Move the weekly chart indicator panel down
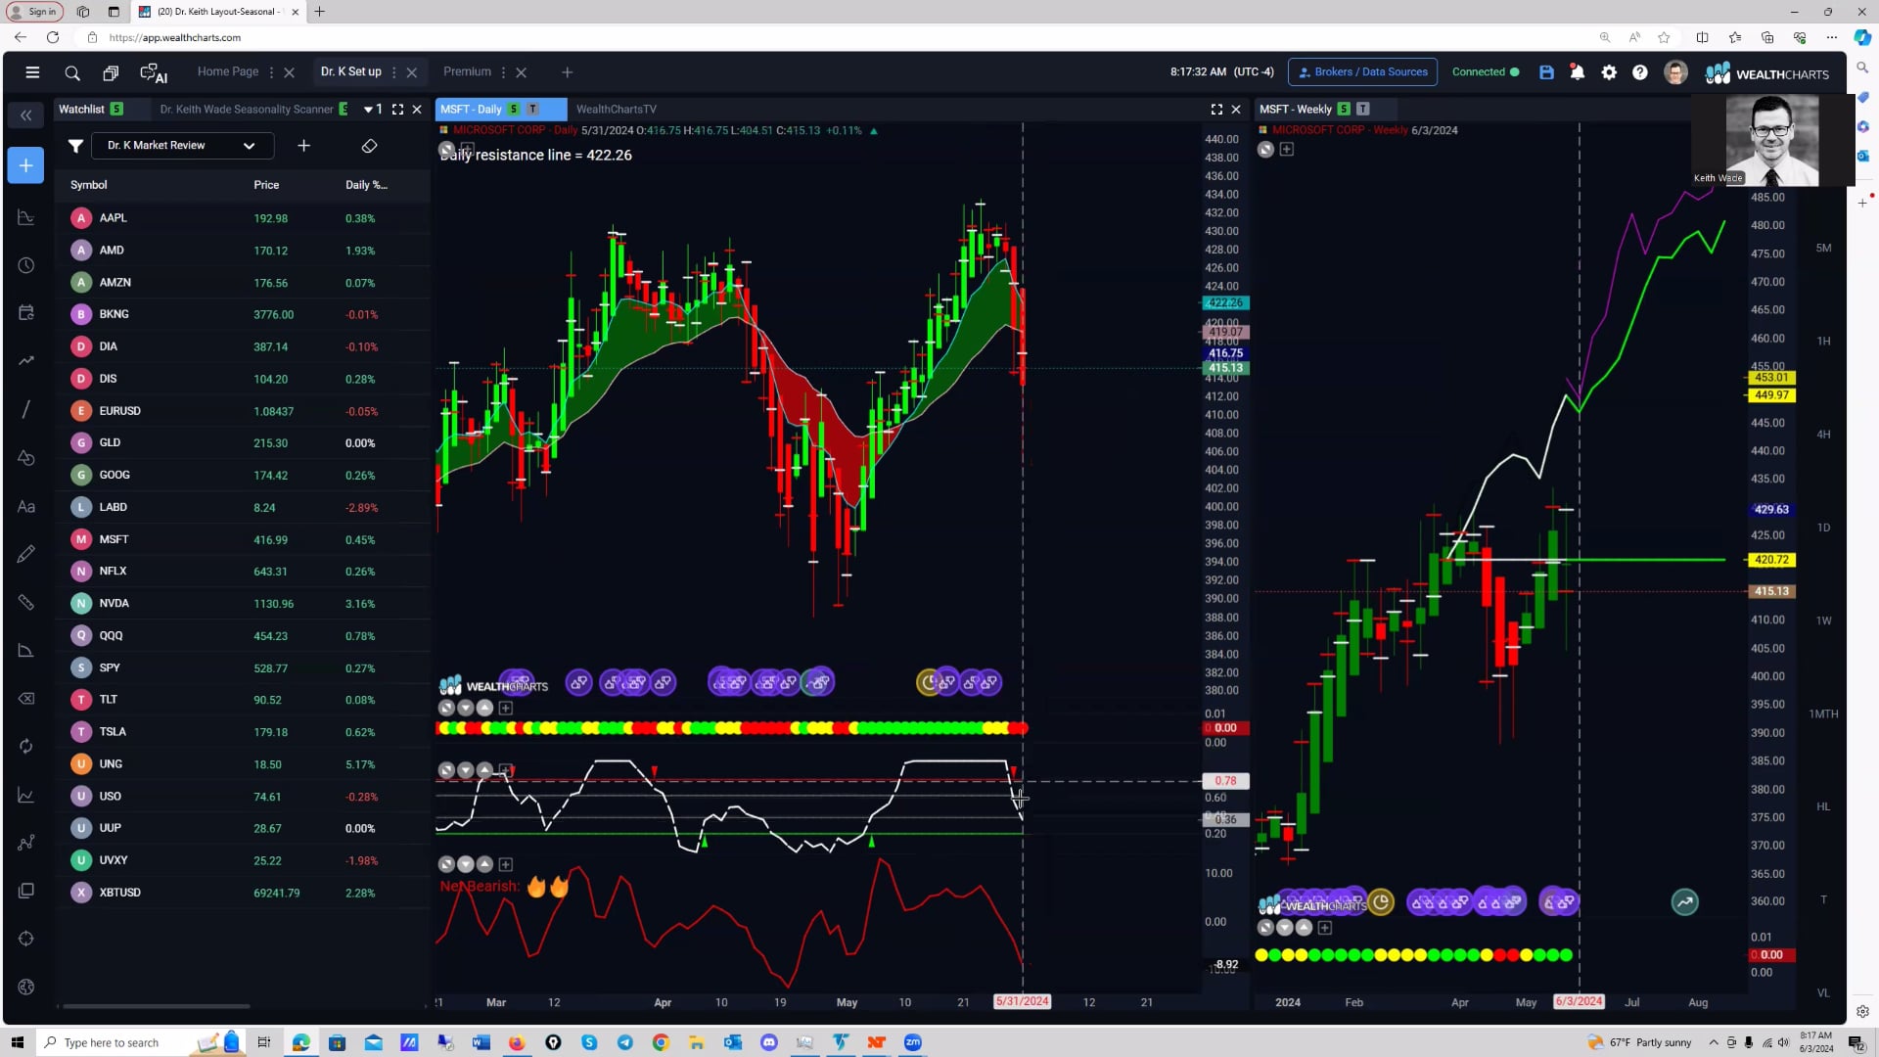This screenshot has height=1057, width=1879. [x=1284, y=927]
